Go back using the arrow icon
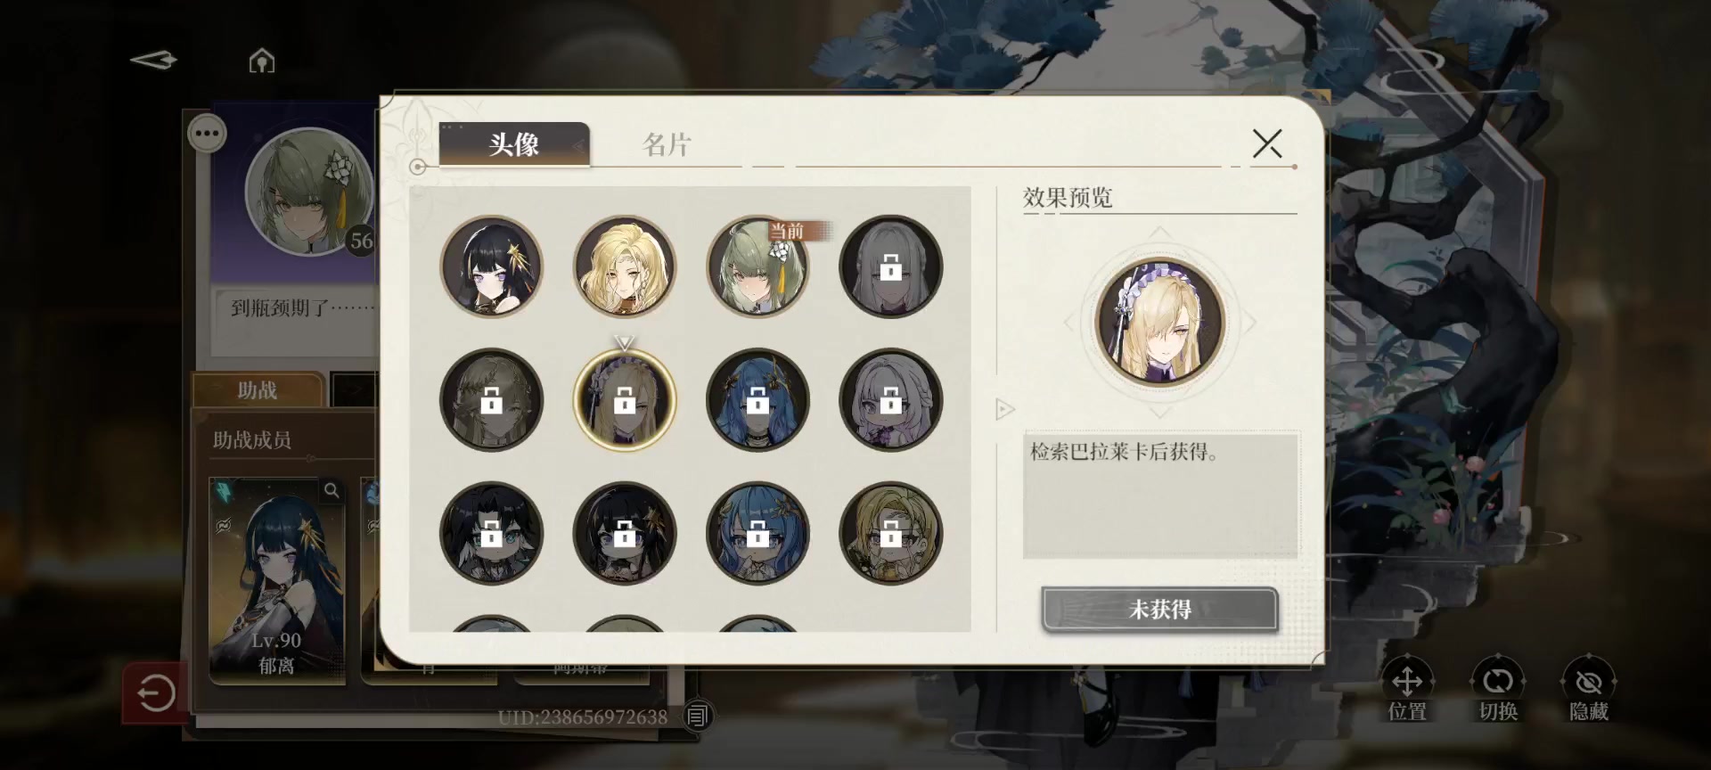The width and height of the screenshot is (1711, 770). (x=154, y=61)
